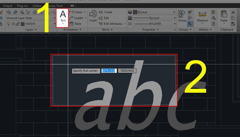Open Properties panel dialog launcher arrow
The image size is (240, 137).
pos(175,30)
